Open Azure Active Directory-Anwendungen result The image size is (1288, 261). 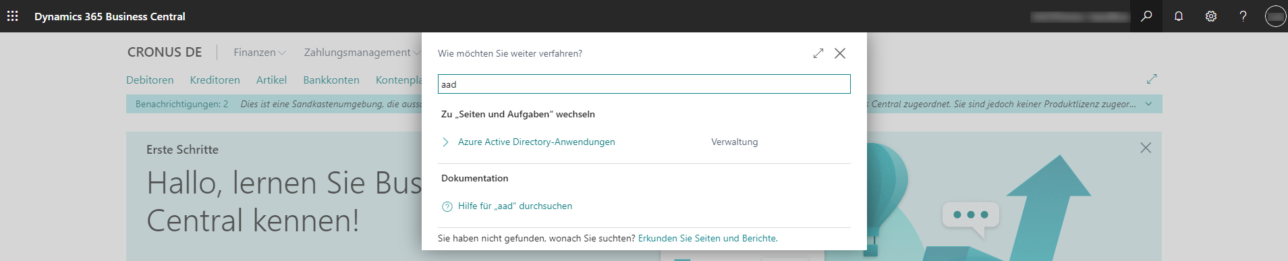[536, 142]
